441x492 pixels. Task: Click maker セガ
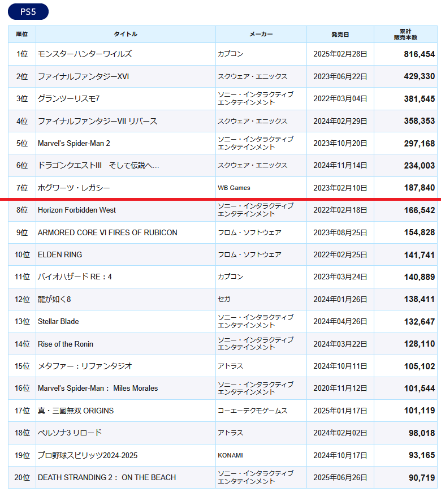pyautogui.click(x=224, y=299)
